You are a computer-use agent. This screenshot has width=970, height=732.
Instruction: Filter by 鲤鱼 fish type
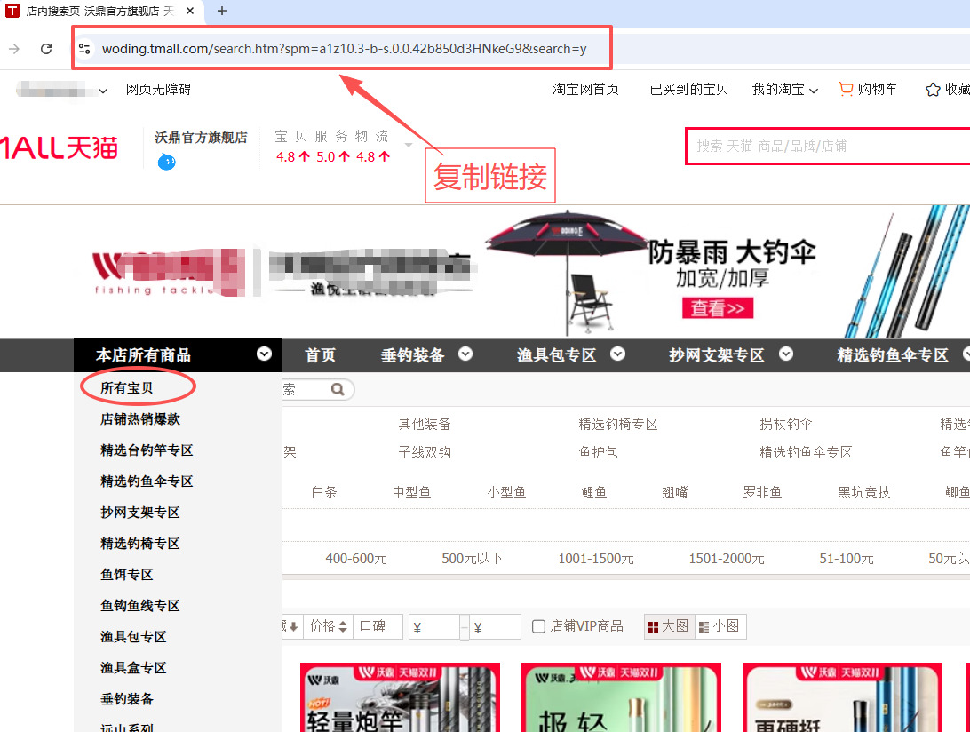pyautogui.click(x=594, y=492)
